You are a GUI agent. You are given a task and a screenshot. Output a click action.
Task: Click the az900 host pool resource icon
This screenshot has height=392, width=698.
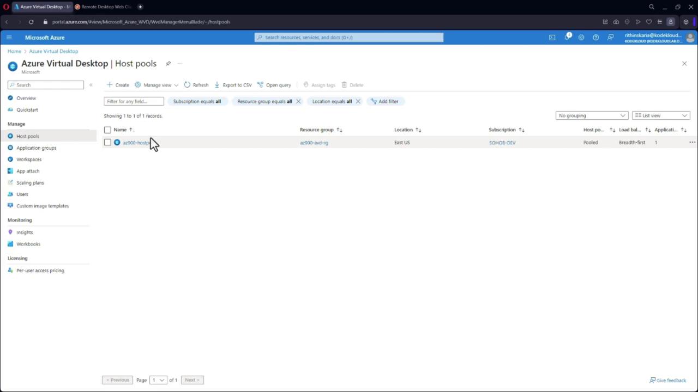(x=117, y=143)
